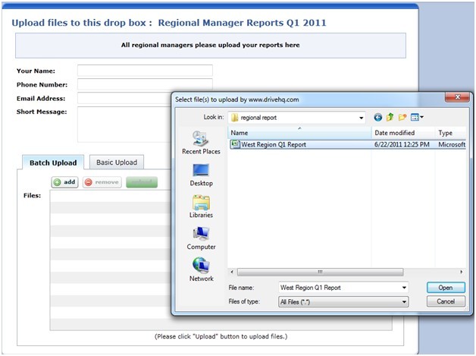Expand the Look in folder dropdown
This screenshot has height=356, width=476.
pos(362,118)
